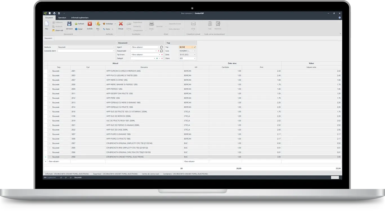Viewport: 385px width, 212px height.
Task: Open the Retur dropdown arrow
Action: pyautogui.click(x=113, y=29)
